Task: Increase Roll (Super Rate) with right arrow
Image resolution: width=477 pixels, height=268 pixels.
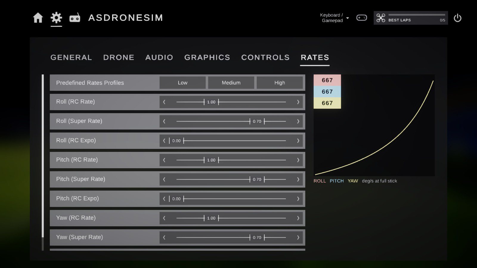Action: click(x=298, y=121)
